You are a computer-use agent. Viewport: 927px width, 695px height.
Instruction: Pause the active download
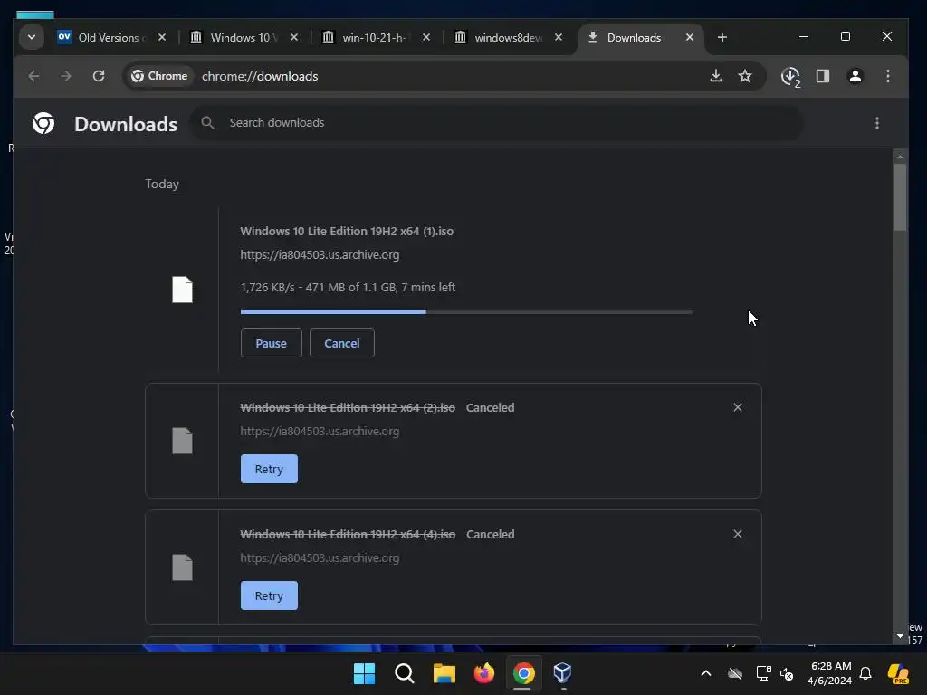[x=271, y=343]
